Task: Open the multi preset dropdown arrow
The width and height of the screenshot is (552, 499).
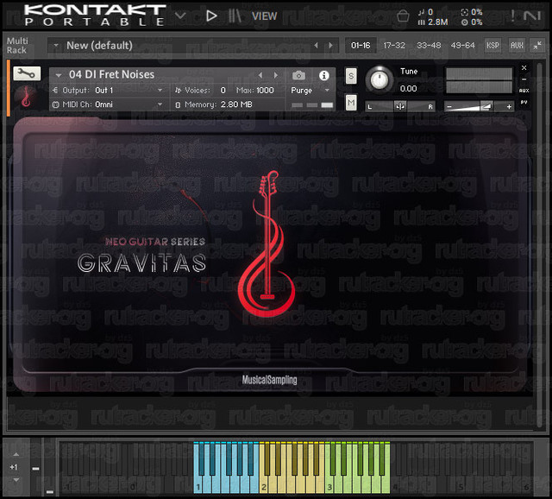Action: click(55, 46)
